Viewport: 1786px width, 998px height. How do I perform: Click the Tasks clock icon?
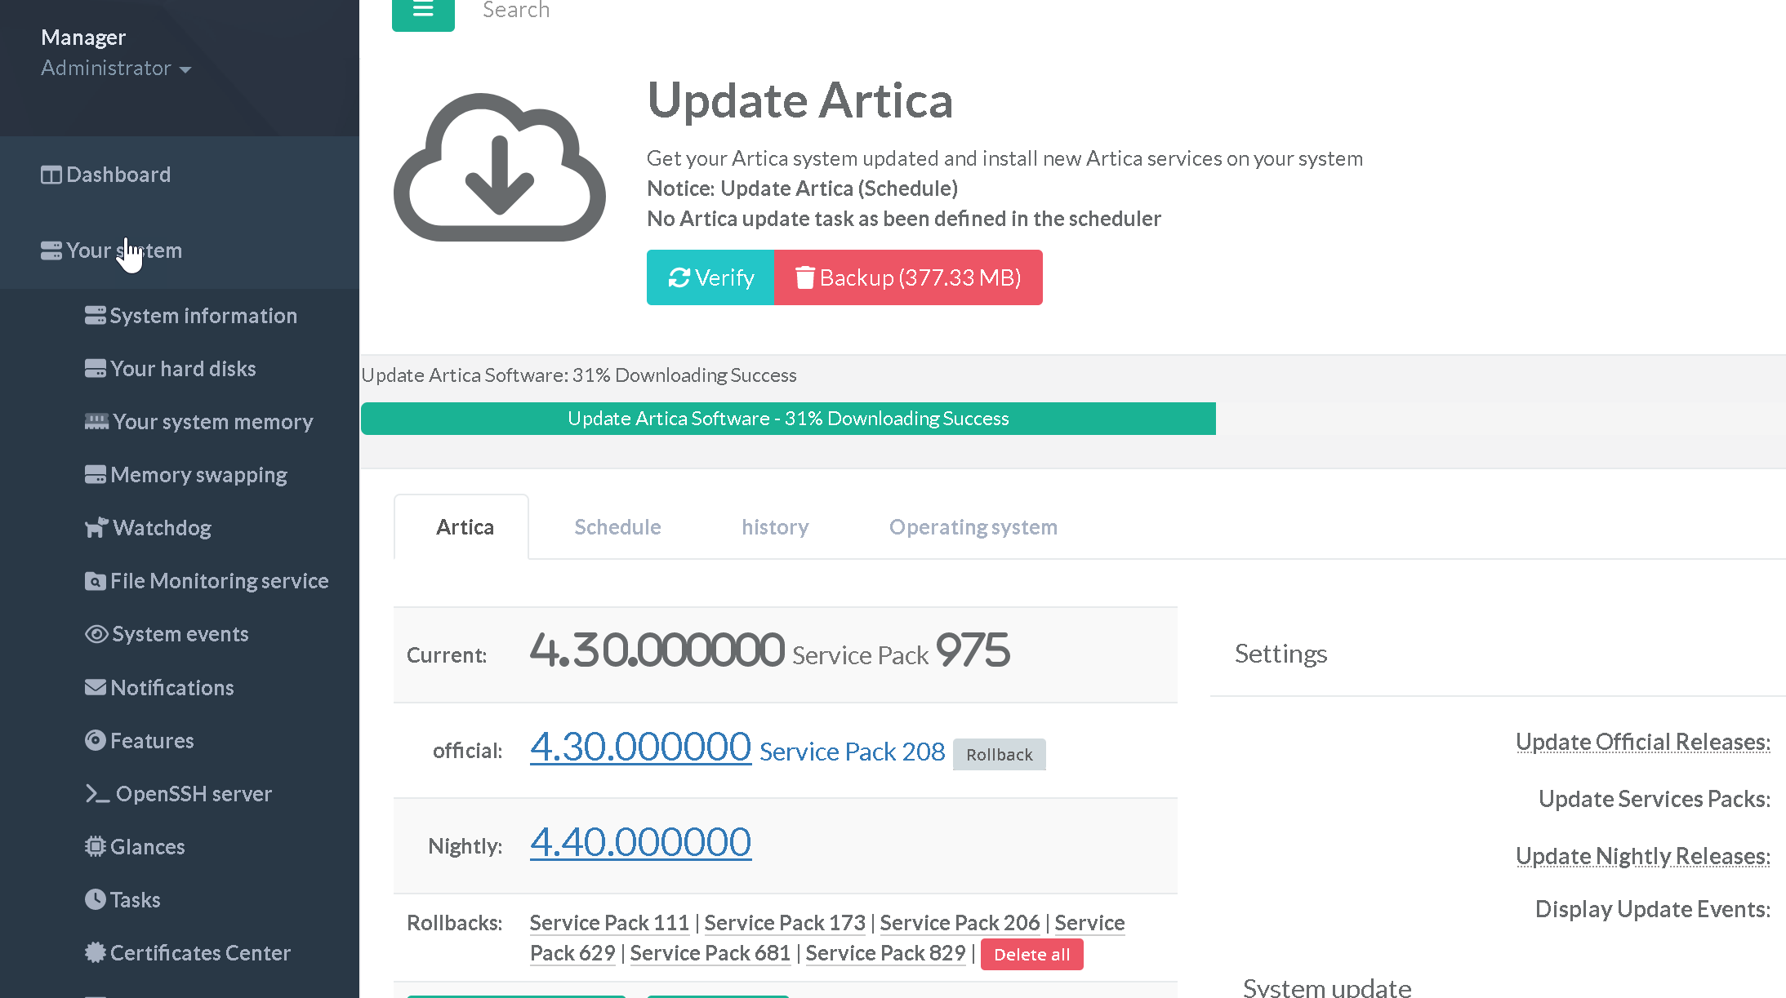pyautogui.click(x=96, y=899)
